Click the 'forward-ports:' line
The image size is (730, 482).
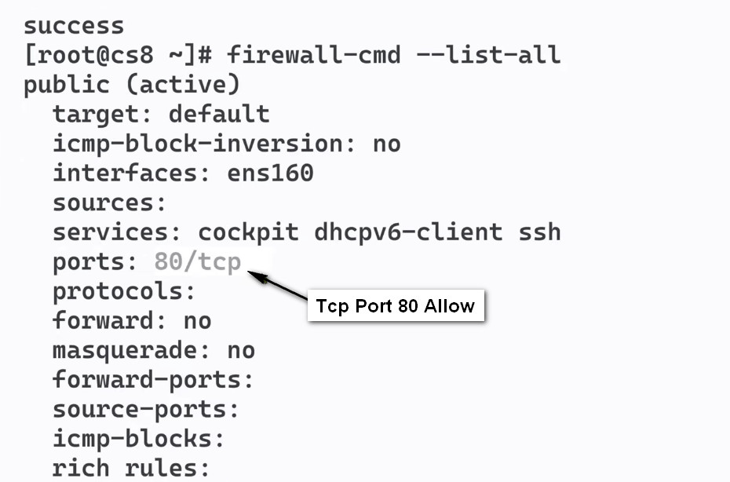pyautogui.click(x=153, y=381)
